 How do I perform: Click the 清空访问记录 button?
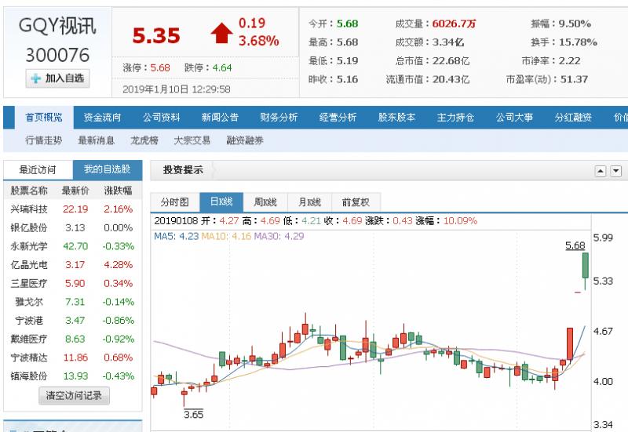coord(74,396)
